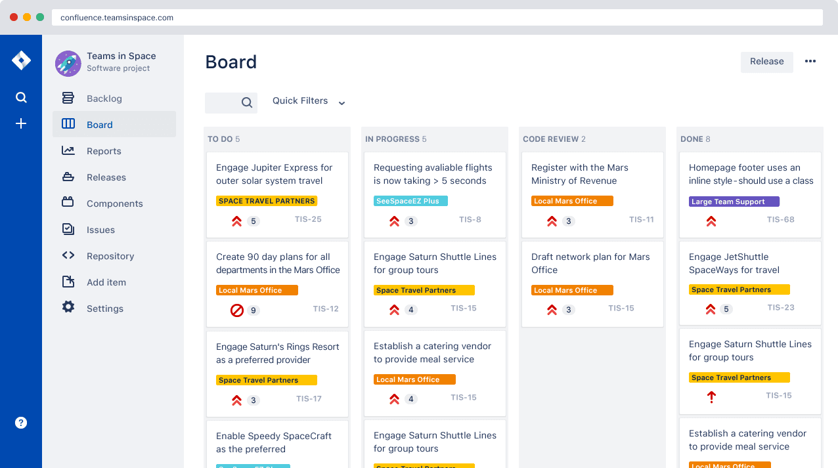This screenshot has height=468, width=838.
Task: Click the search magnifier in the blue sidebar
Action: (x=21, y=96)
